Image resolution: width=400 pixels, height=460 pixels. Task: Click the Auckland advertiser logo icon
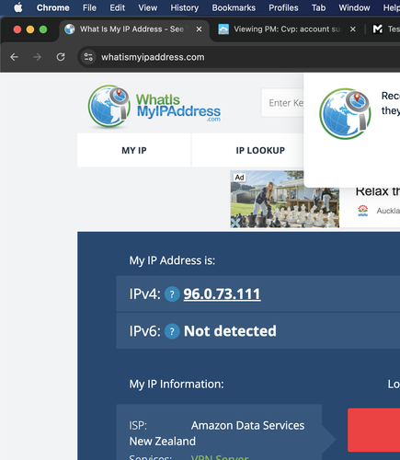pyautogui.click(x=363, y=211)
